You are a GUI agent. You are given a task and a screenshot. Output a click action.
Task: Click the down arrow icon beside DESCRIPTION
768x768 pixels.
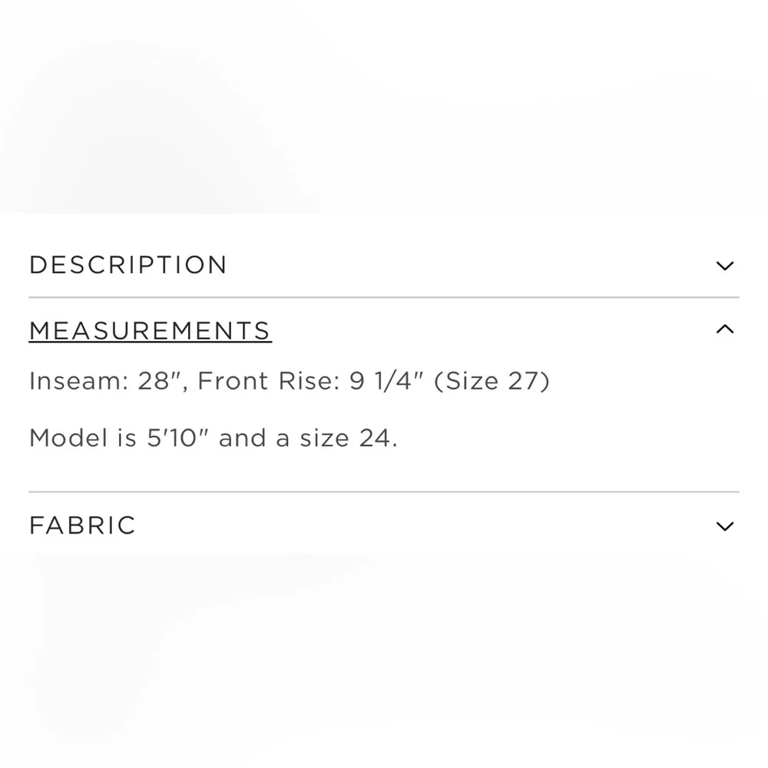[x=724, y=266]
